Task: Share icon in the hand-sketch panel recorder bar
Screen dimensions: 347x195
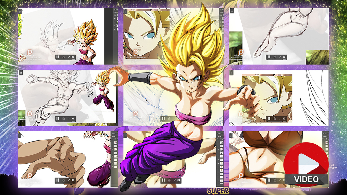Action: pyautogui.click(x=274, y=57)
